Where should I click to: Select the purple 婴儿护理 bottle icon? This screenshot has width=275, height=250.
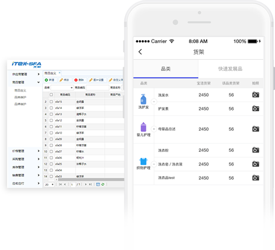pos(143,127)
